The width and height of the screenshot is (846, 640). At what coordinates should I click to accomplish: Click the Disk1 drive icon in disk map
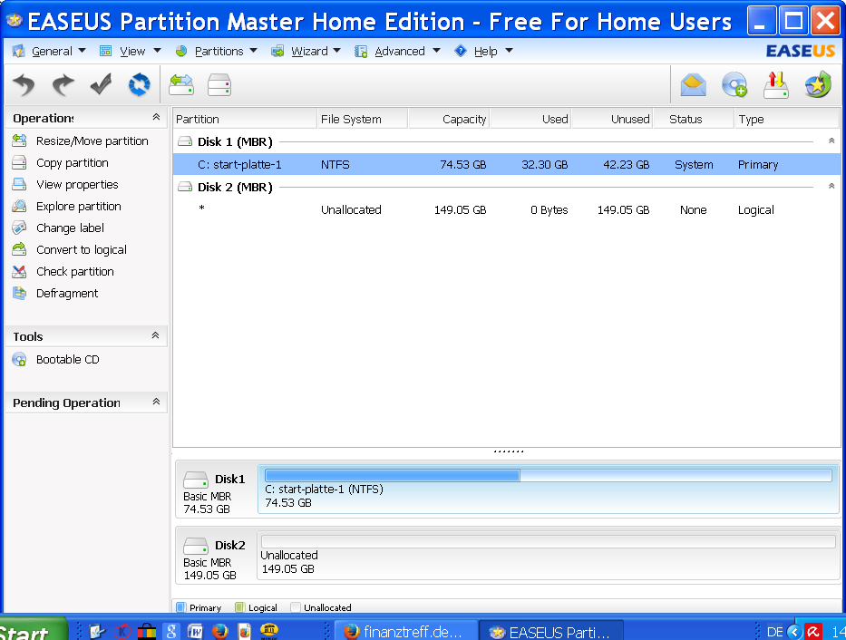195,480
